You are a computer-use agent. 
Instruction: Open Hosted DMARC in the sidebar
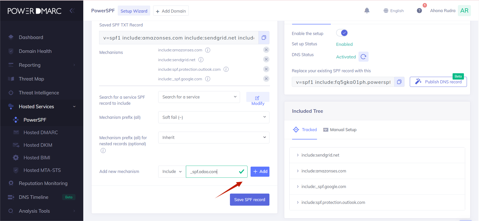click(x=41, y=132)
